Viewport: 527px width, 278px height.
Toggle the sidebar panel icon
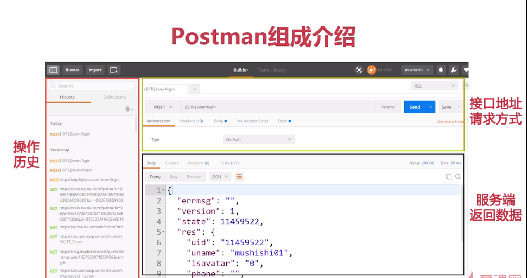[x=53, y=70]
